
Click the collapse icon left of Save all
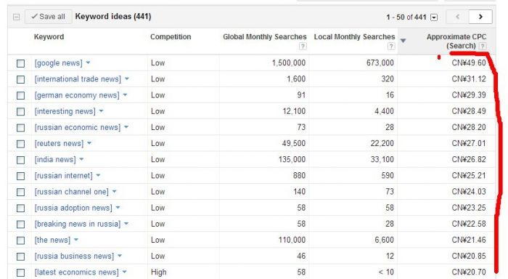(16, 17)
